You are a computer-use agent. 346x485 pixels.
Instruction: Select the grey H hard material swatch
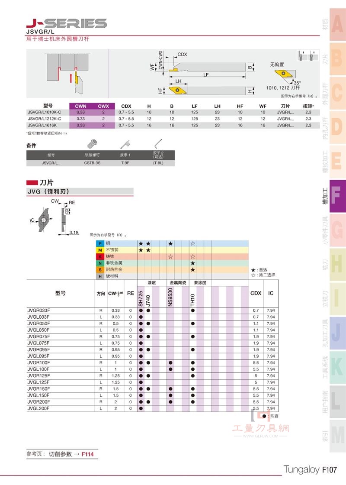tap(100, 276)
